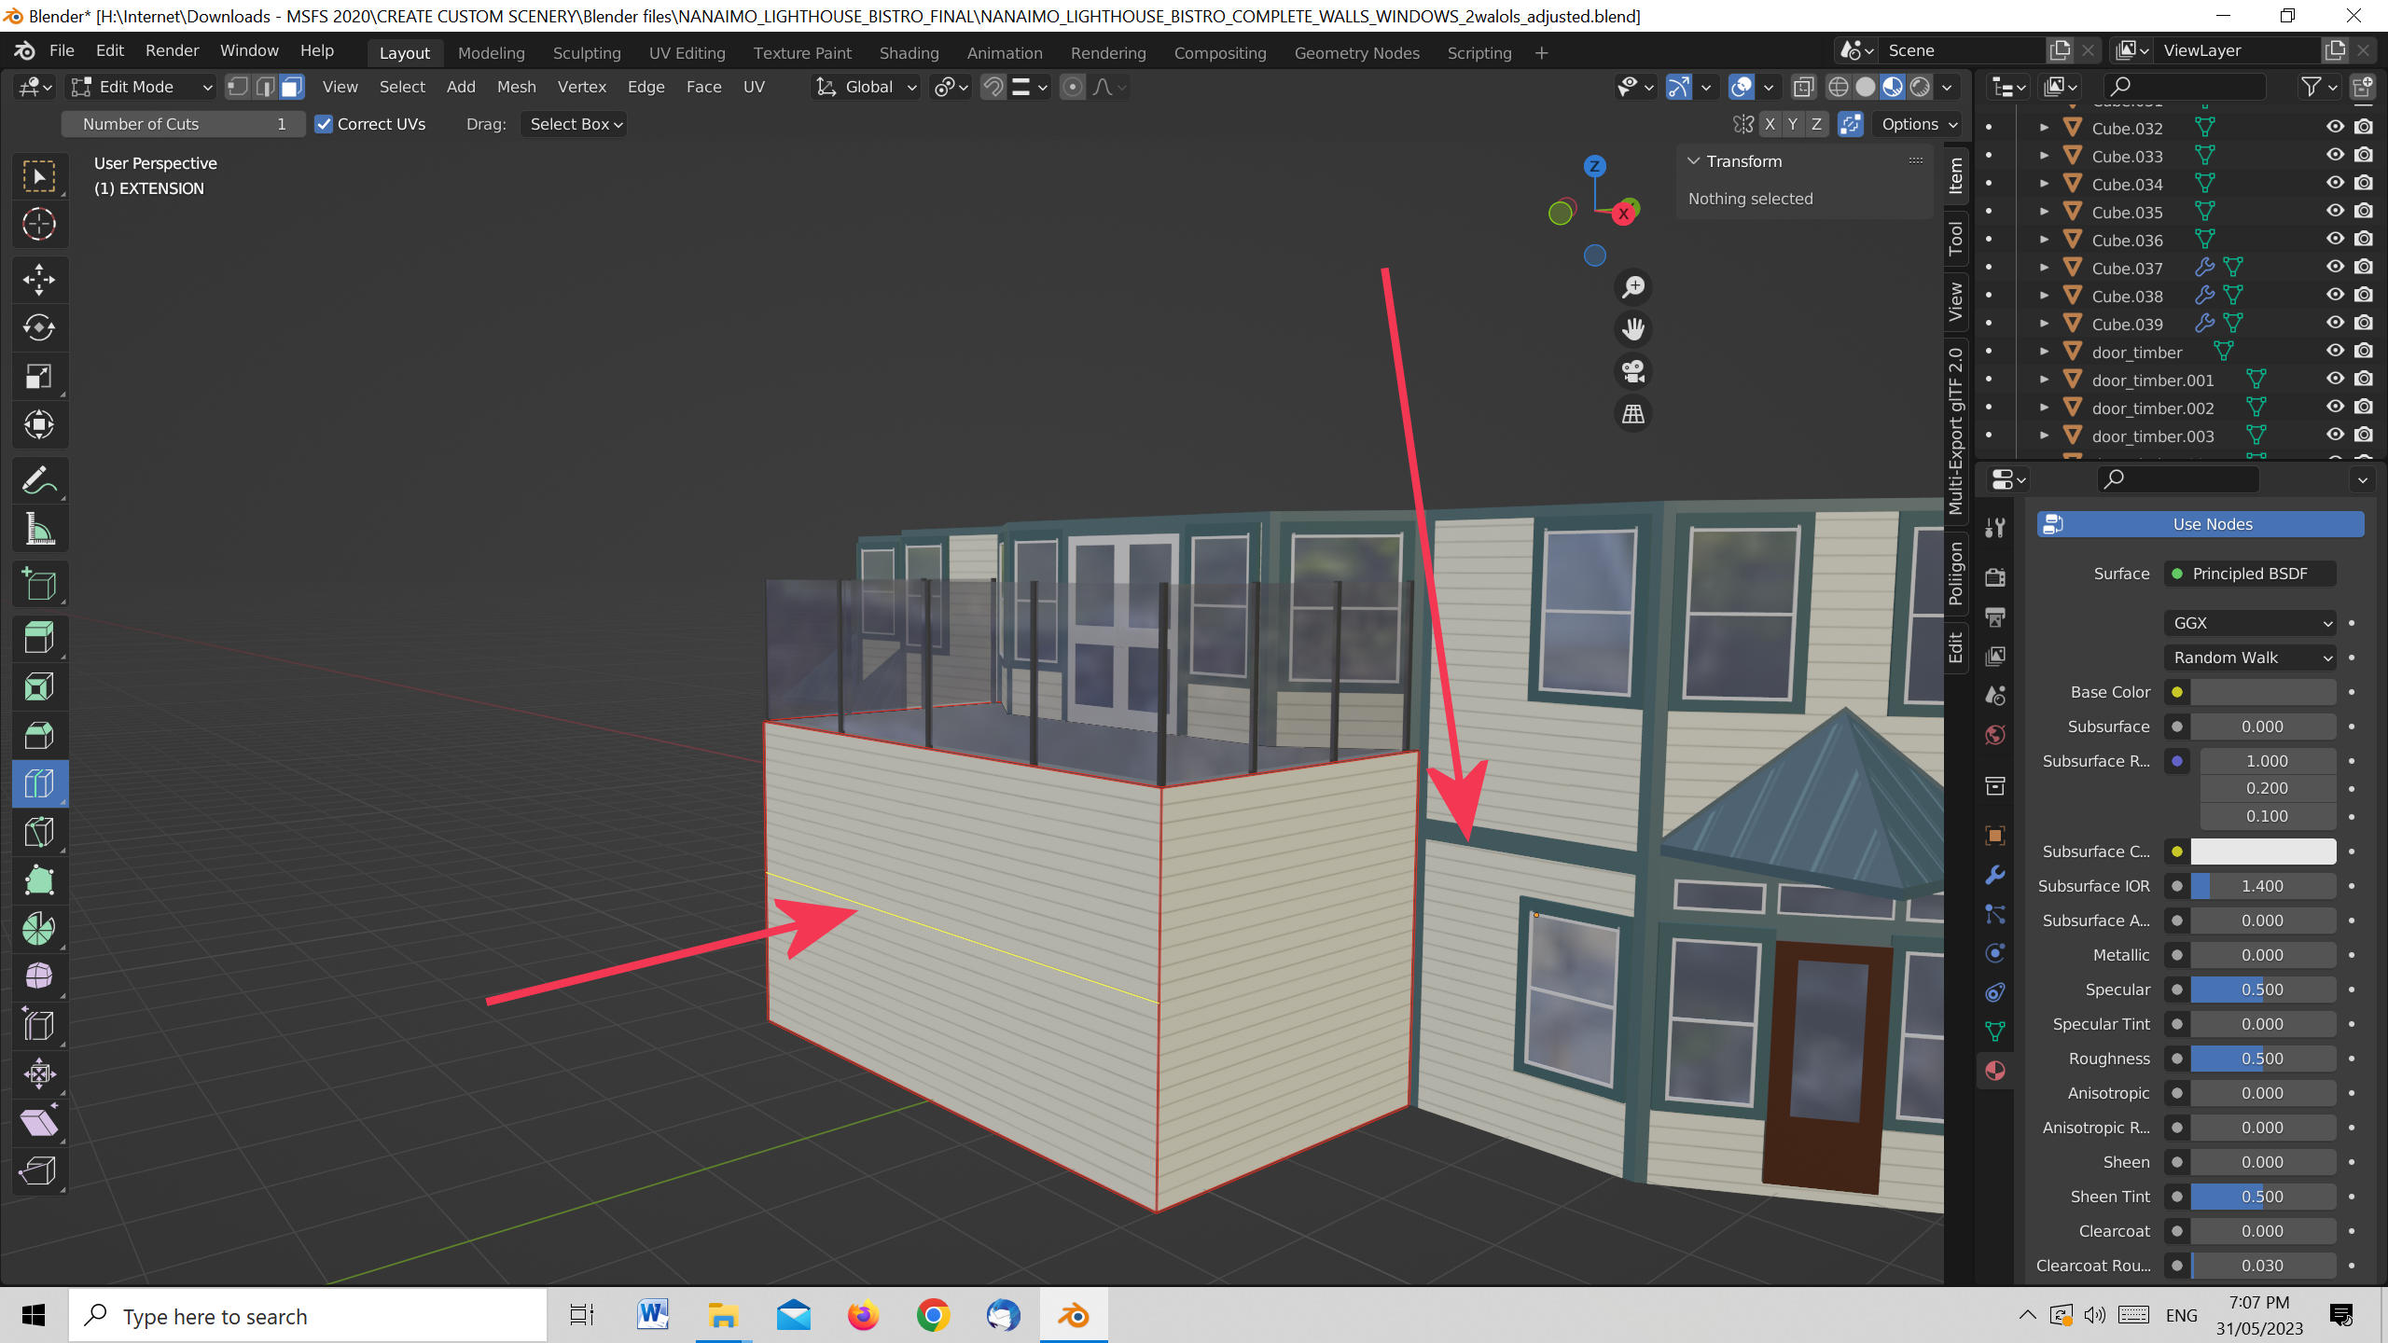
Task: Switch to Wireframe viewport shading
Action: [x=1838, y=87]
